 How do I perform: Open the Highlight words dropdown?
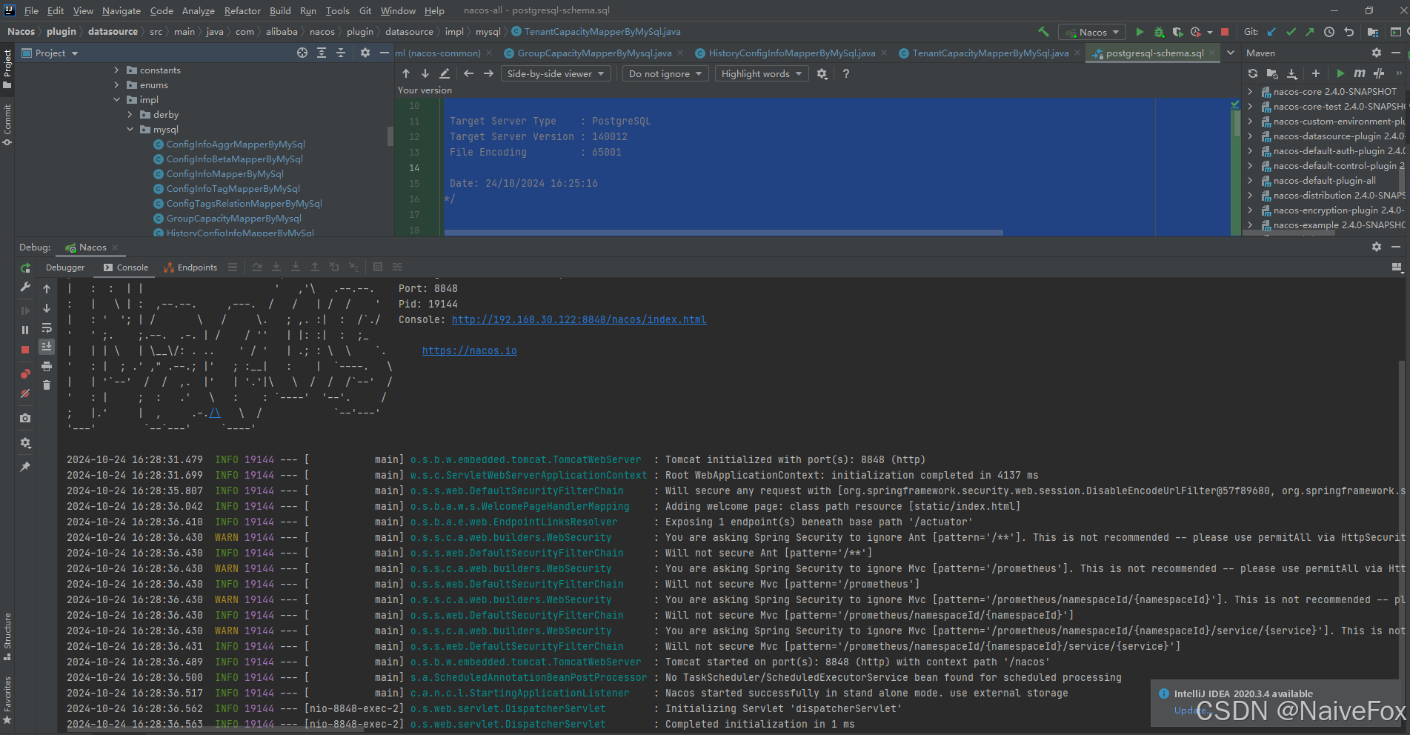761,73
